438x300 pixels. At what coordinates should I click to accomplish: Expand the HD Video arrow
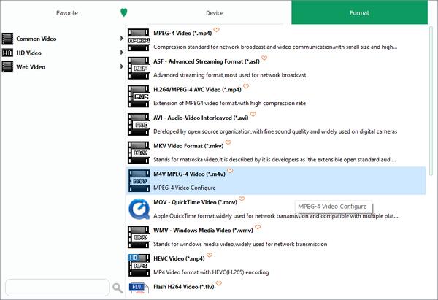[121, 53]
